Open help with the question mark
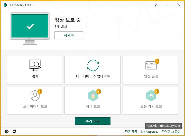The width and height of the screenshot is (185, 136). 156,5
